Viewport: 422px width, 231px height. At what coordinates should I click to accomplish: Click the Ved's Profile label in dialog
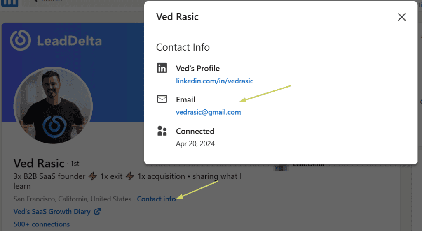point(198,68)
